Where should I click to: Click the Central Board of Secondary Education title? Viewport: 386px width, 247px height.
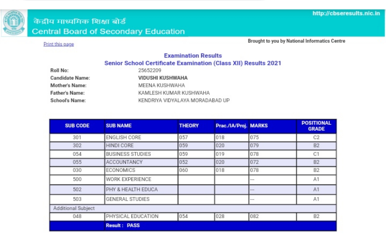[x=108, y=31]
